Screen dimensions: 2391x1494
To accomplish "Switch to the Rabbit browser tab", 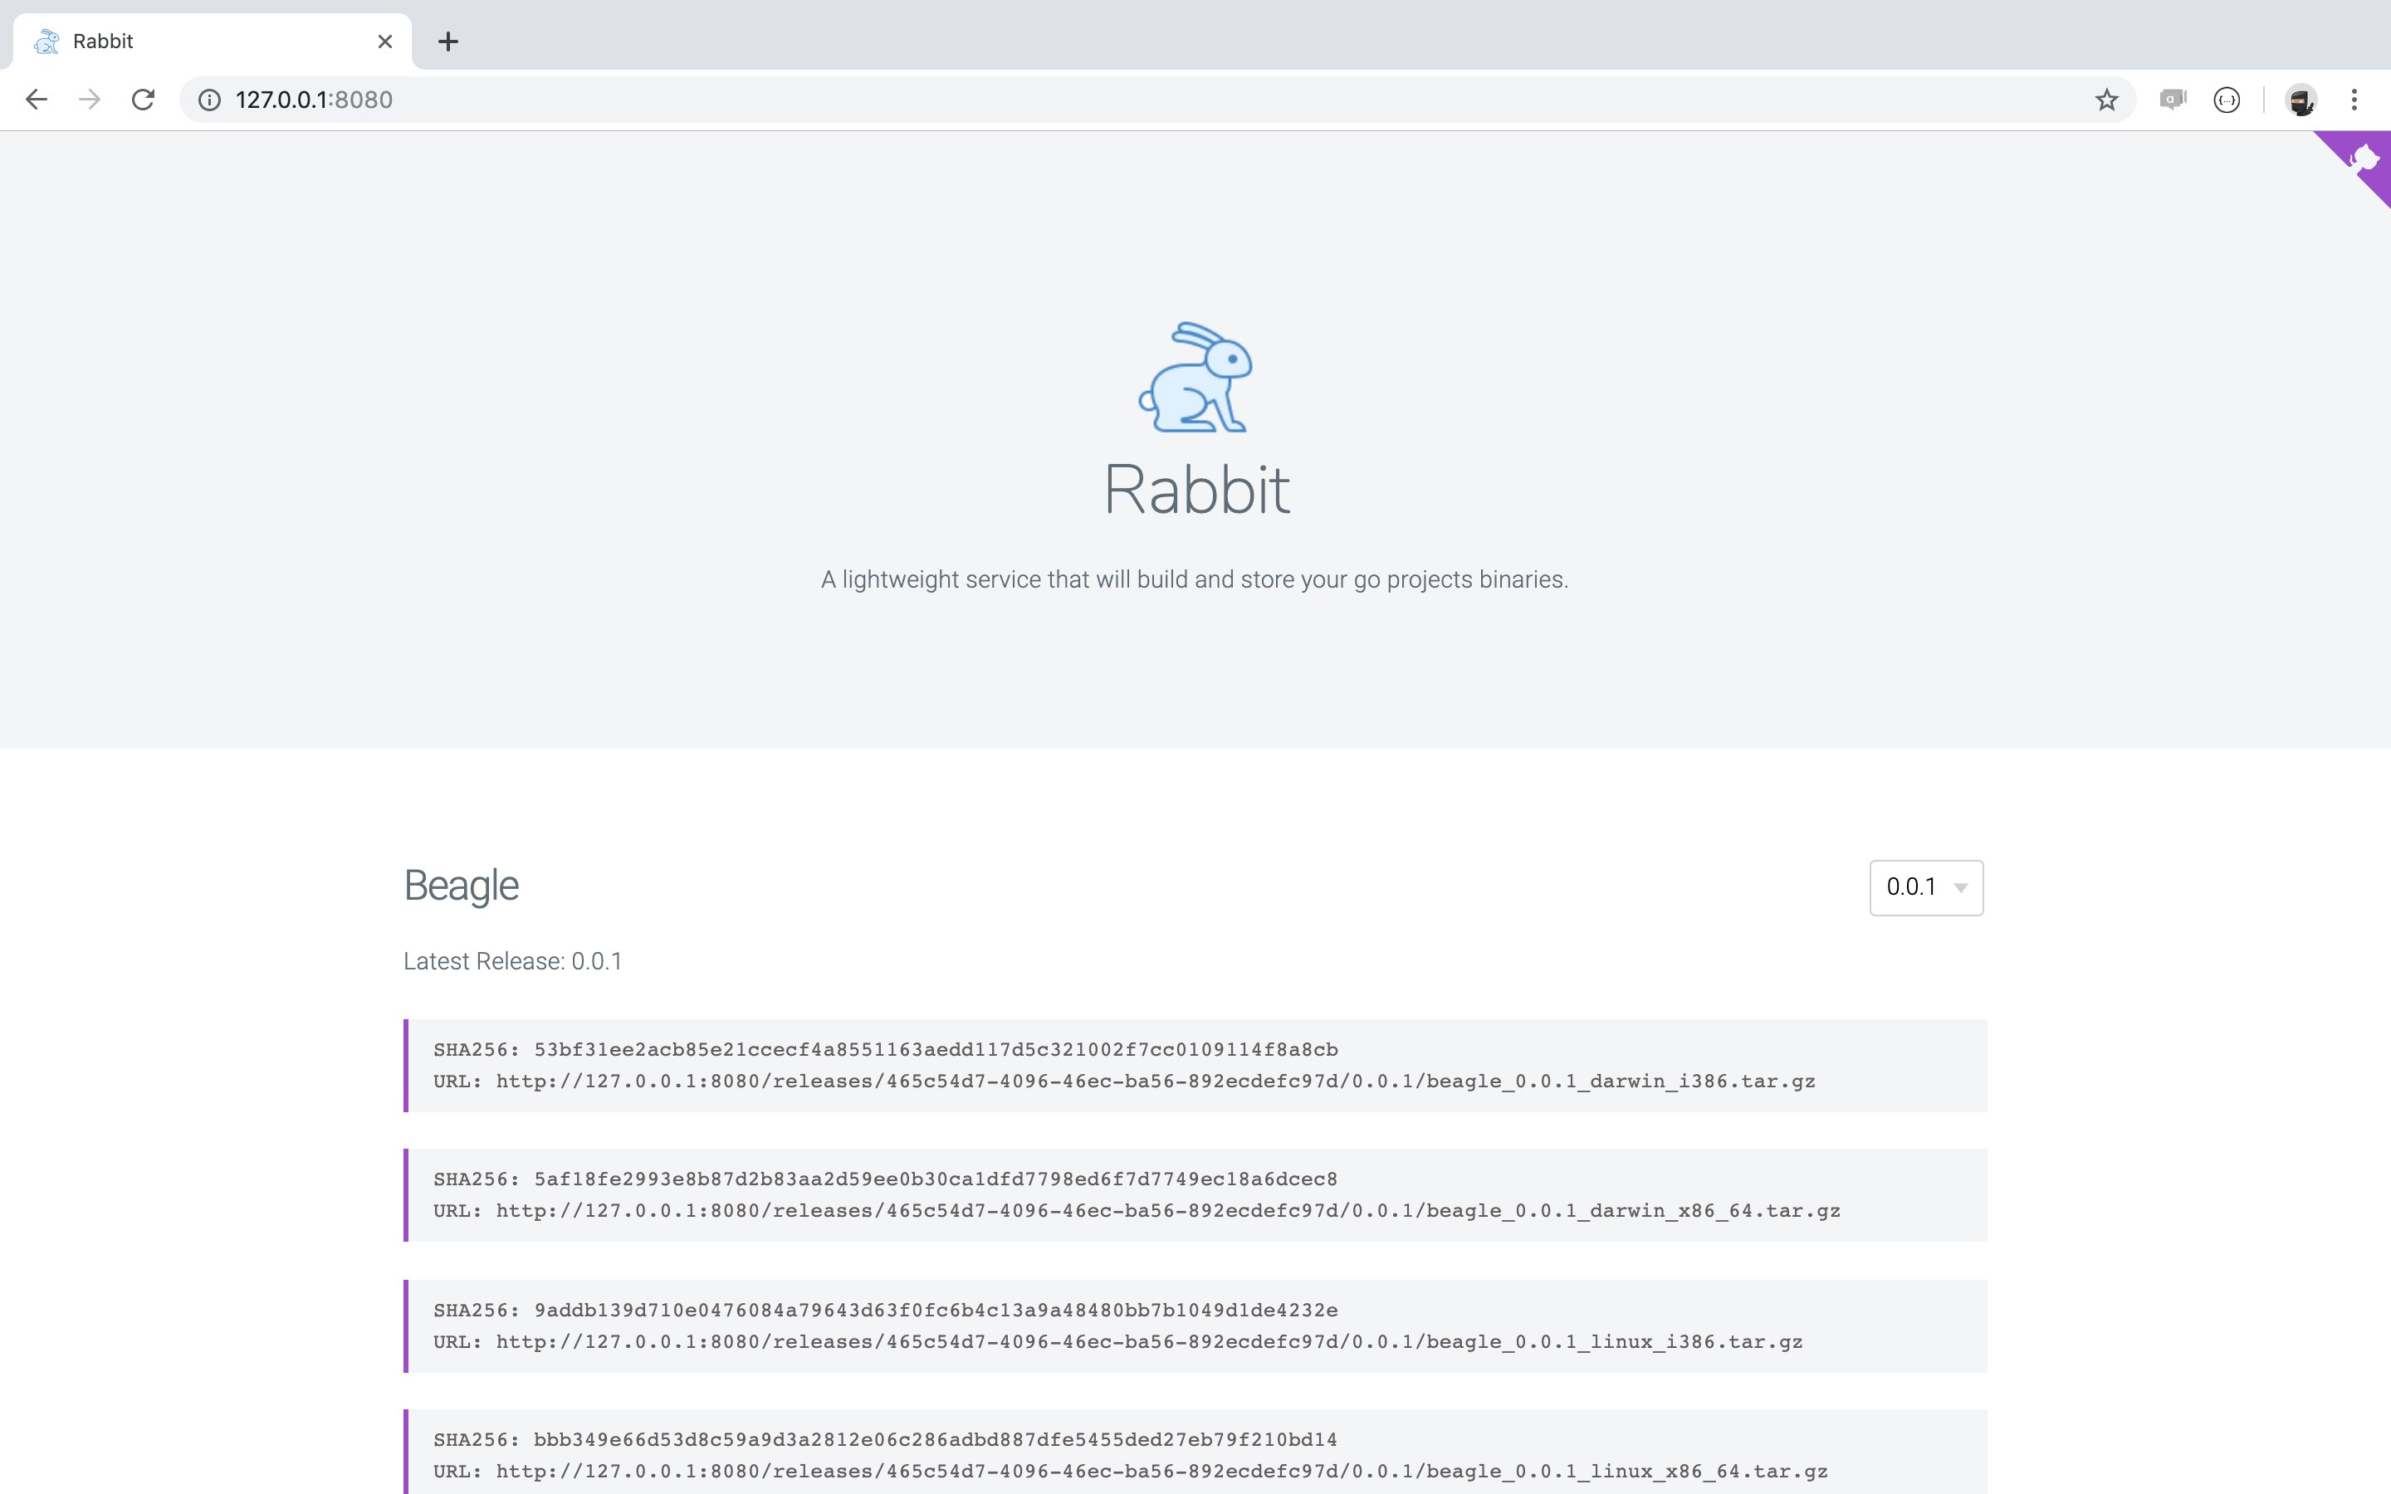I will (198, 41).
